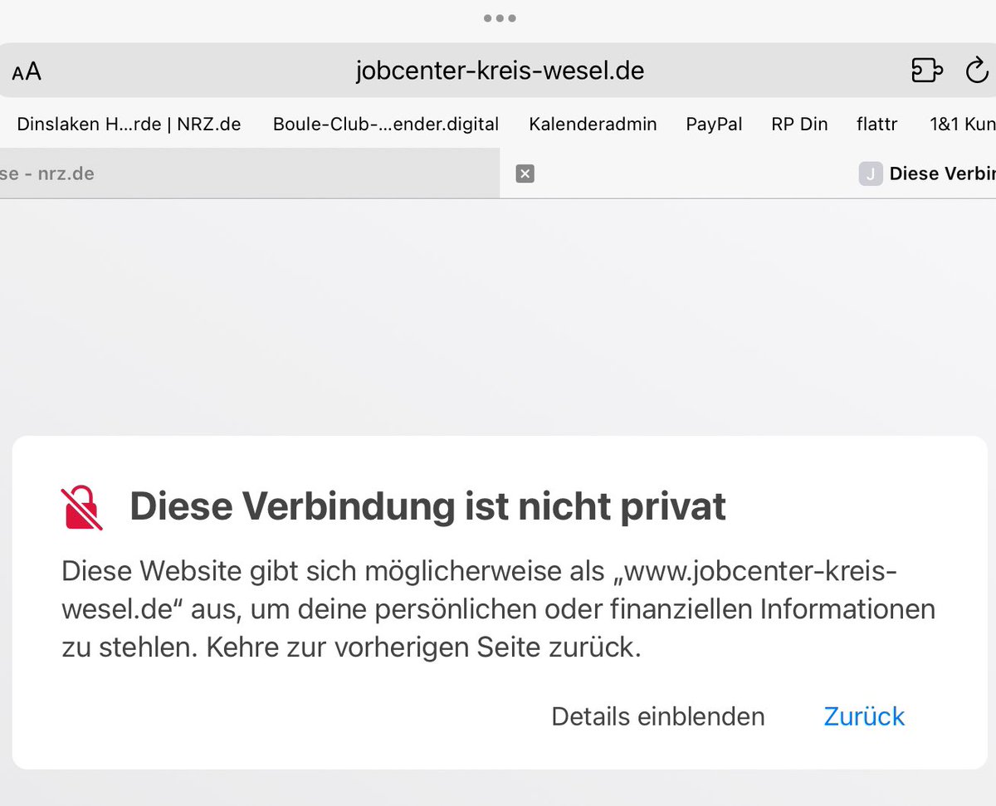Click the blue Zurück button

pyautogui.click(x=864, y=716)
